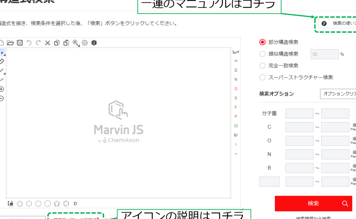Screen dimensions: 356x219
Task: Pick fluorine F atom
Action: (236, 107)
